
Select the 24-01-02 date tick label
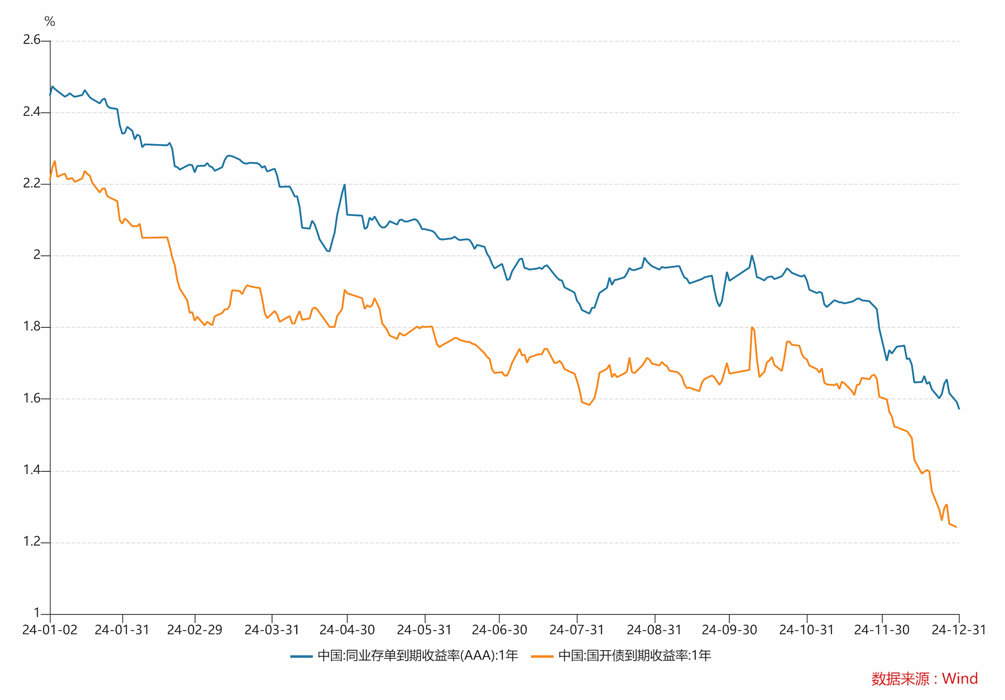(x=50, y=630)
